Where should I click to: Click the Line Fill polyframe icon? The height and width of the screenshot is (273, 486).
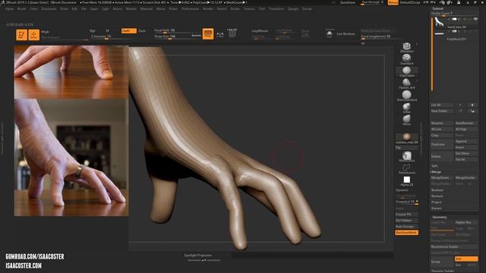coord(232,33)
